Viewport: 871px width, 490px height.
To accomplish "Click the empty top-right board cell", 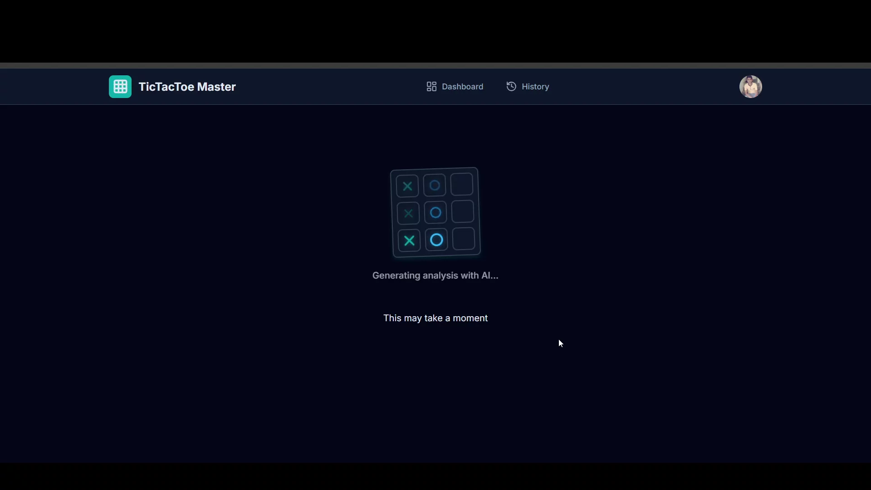I will tap(462, 184).
